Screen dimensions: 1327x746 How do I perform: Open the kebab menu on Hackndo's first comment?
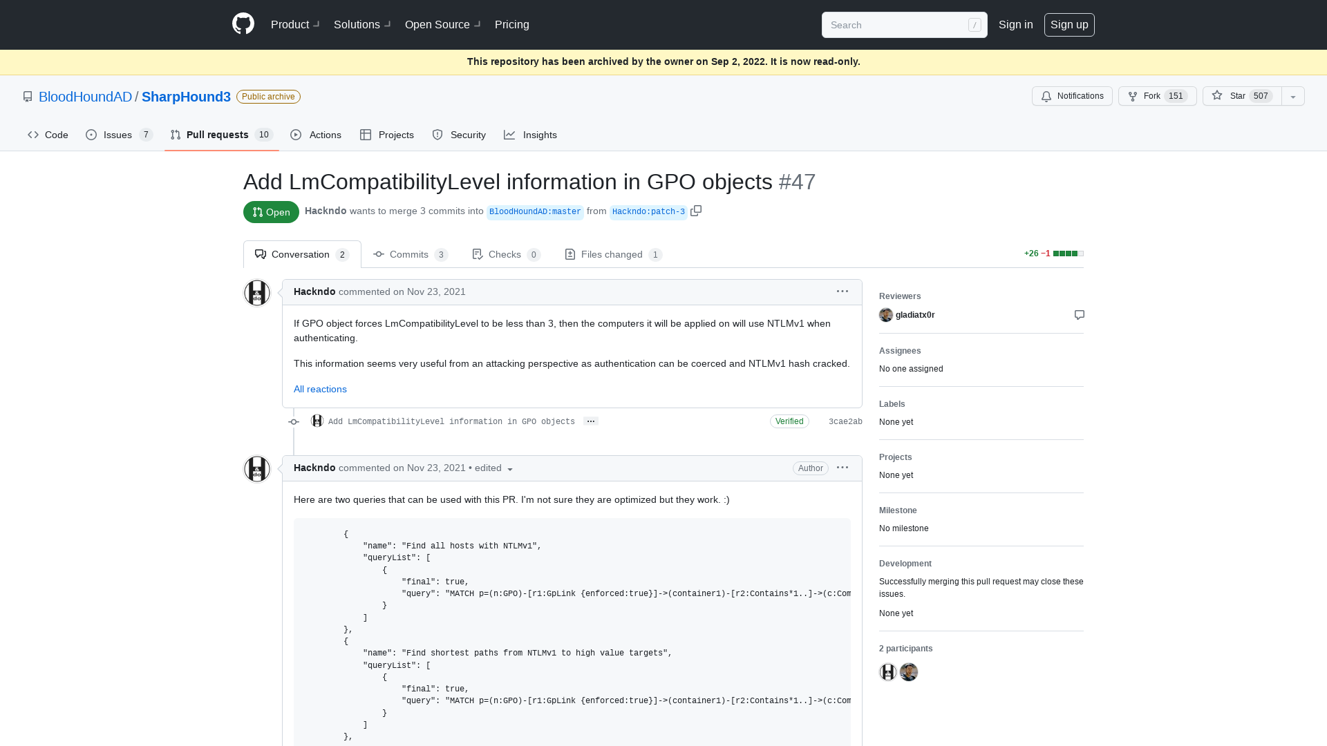click(x=842, y=291)
